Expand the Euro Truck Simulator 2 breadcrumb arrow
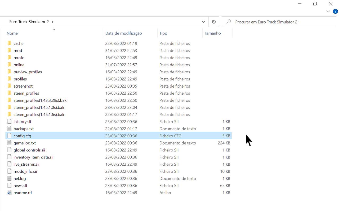 (x=52, y=22)
